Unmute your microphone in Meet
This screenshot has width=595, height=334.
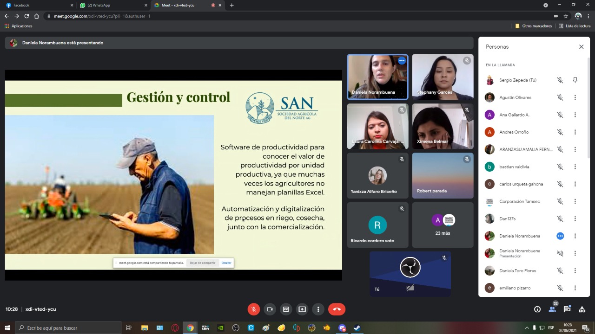[253, 309]
